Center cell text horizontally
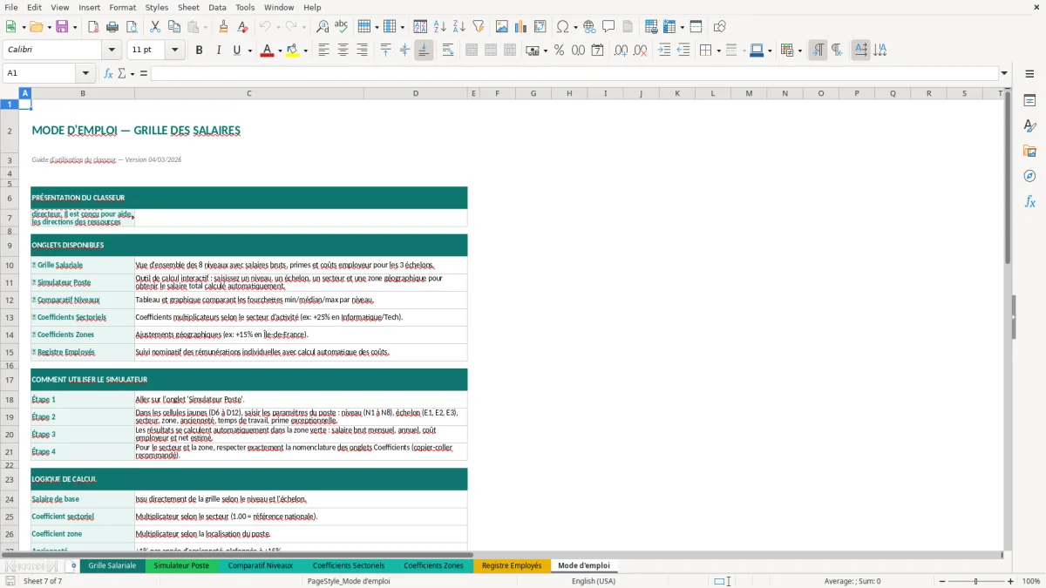The width and height of the screenshot is (1046, 588). [x=343, y=51]
